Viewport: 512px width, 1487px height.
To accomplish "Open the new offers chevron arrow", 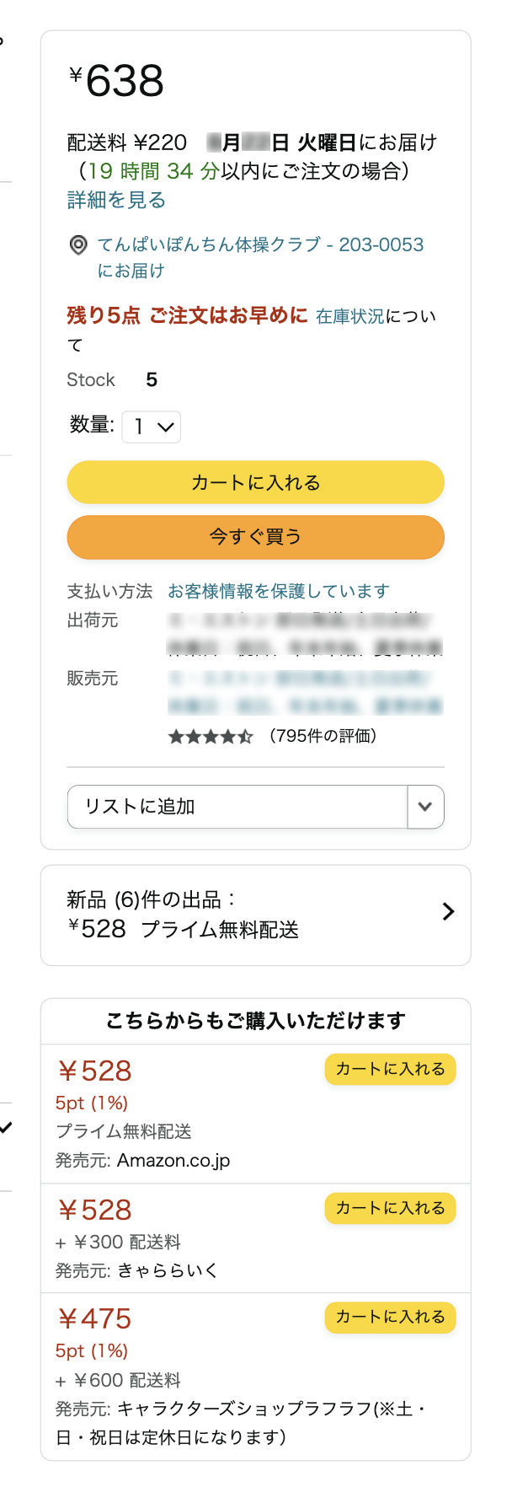I will [x=448, y=911].
